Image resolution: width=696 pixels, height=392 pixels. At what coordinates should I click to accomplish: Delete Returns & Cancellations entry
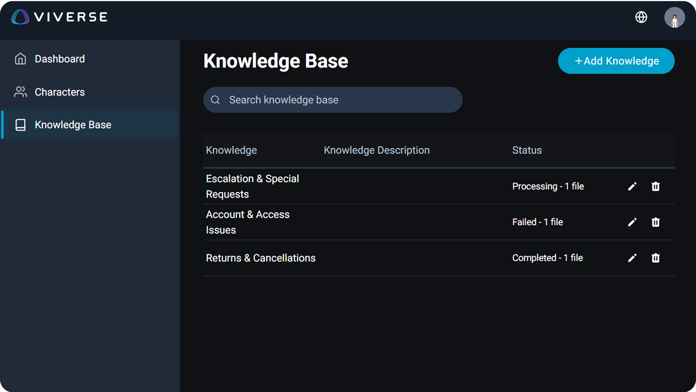pos(656,258)
